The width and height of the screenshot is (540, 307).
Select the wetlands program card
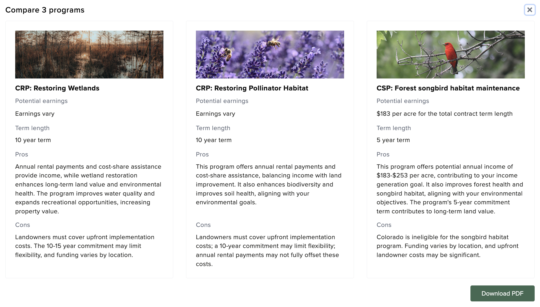point(89,149)
